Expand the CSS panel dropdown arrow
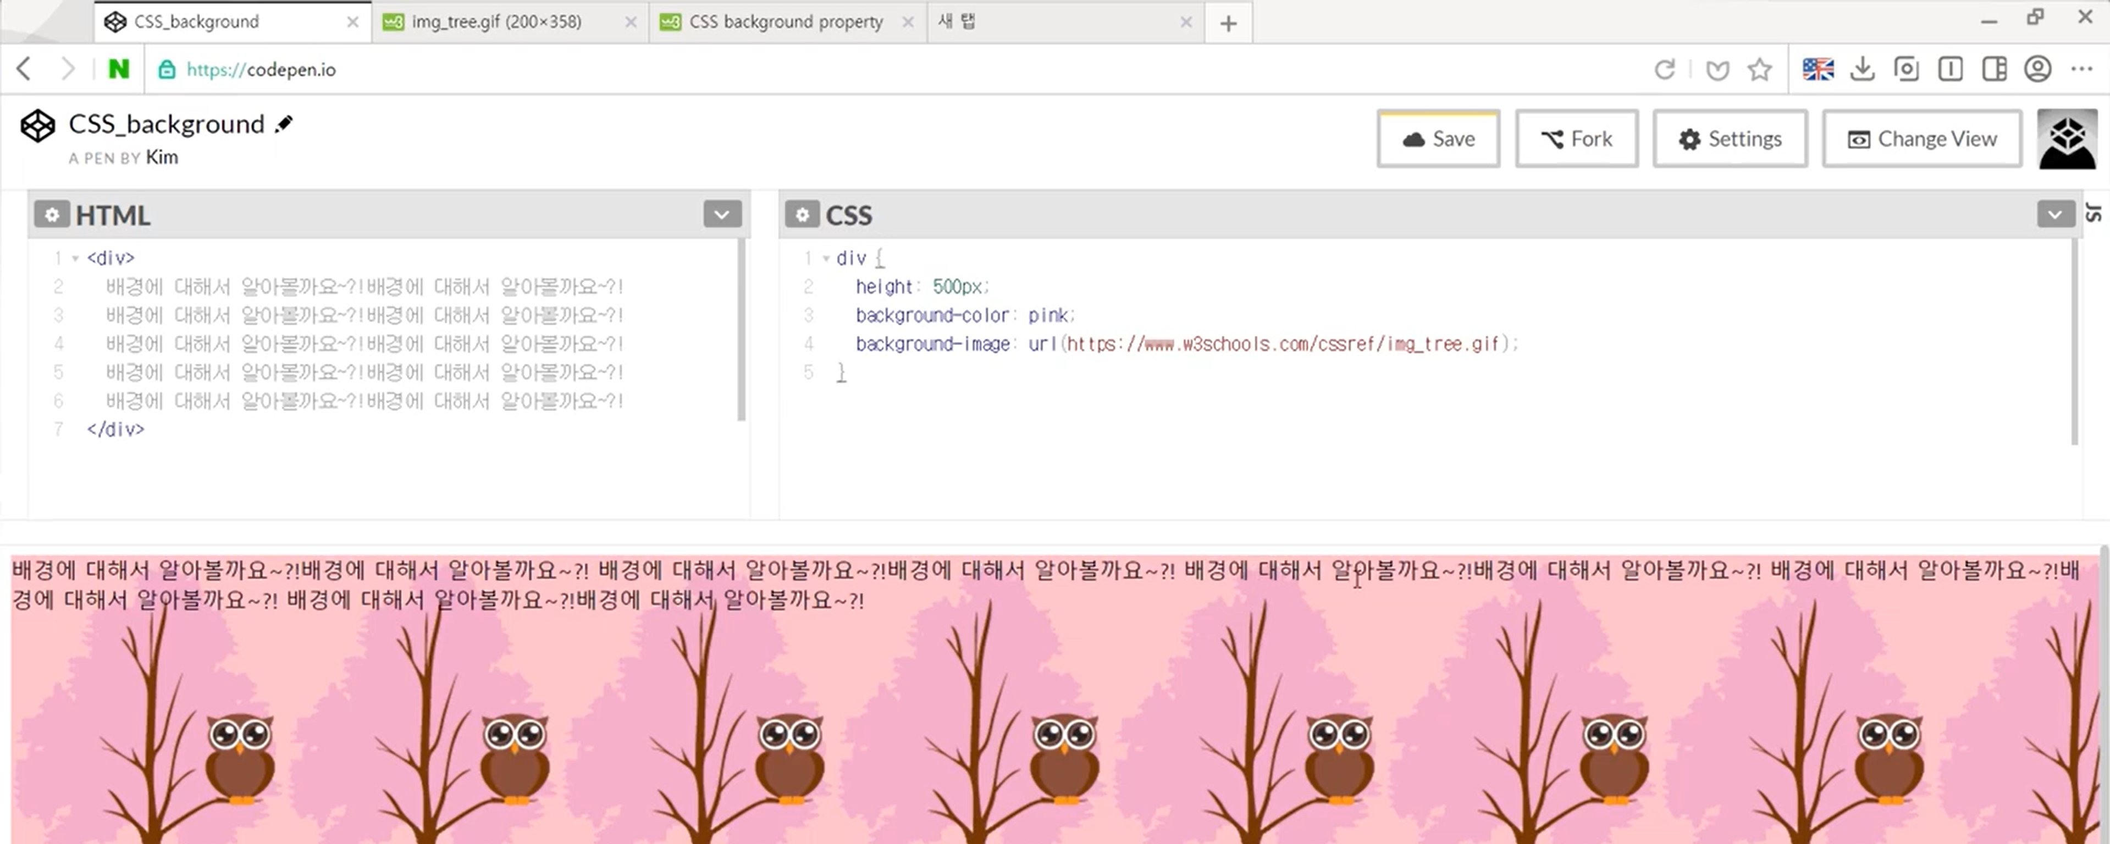 click(2054, 215)
